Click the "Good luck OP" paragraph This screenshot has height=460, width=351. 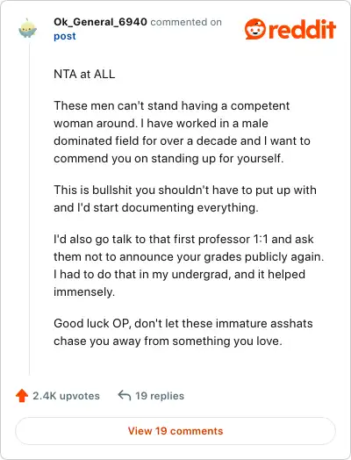pos(183,332)
